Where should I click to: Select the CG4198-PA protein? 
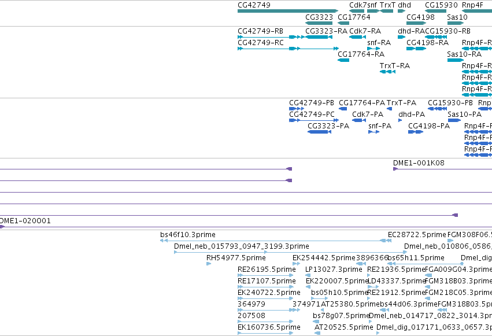pos(416,132)
